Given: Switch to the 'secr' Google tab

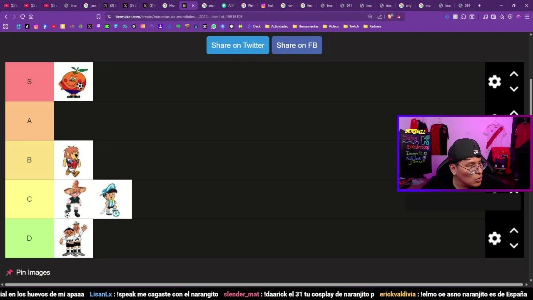Looking at the screenshot, I should 208,5.
